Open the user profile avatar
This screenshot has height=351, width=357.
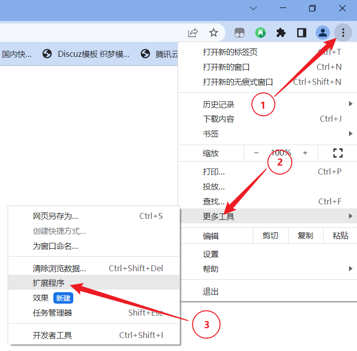coord(323,33)
